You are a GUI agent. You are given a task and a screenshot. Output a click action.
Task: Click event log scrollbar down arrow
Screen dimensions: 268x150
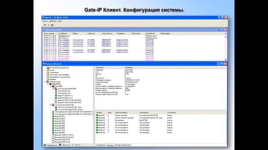226,60
